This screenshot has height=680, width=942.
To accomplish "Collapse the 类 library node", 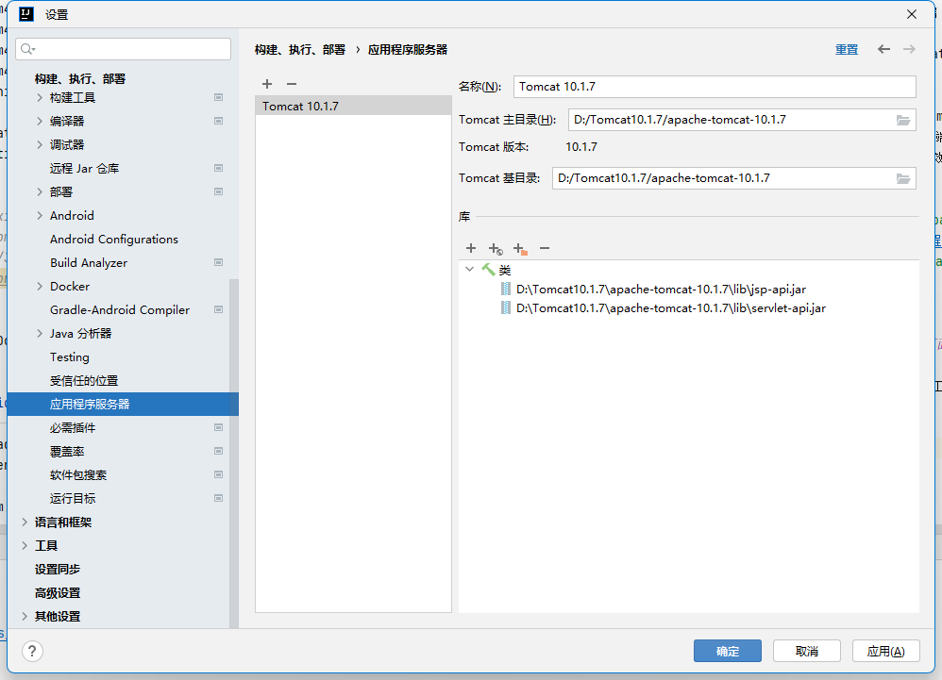I will point(470,270).
